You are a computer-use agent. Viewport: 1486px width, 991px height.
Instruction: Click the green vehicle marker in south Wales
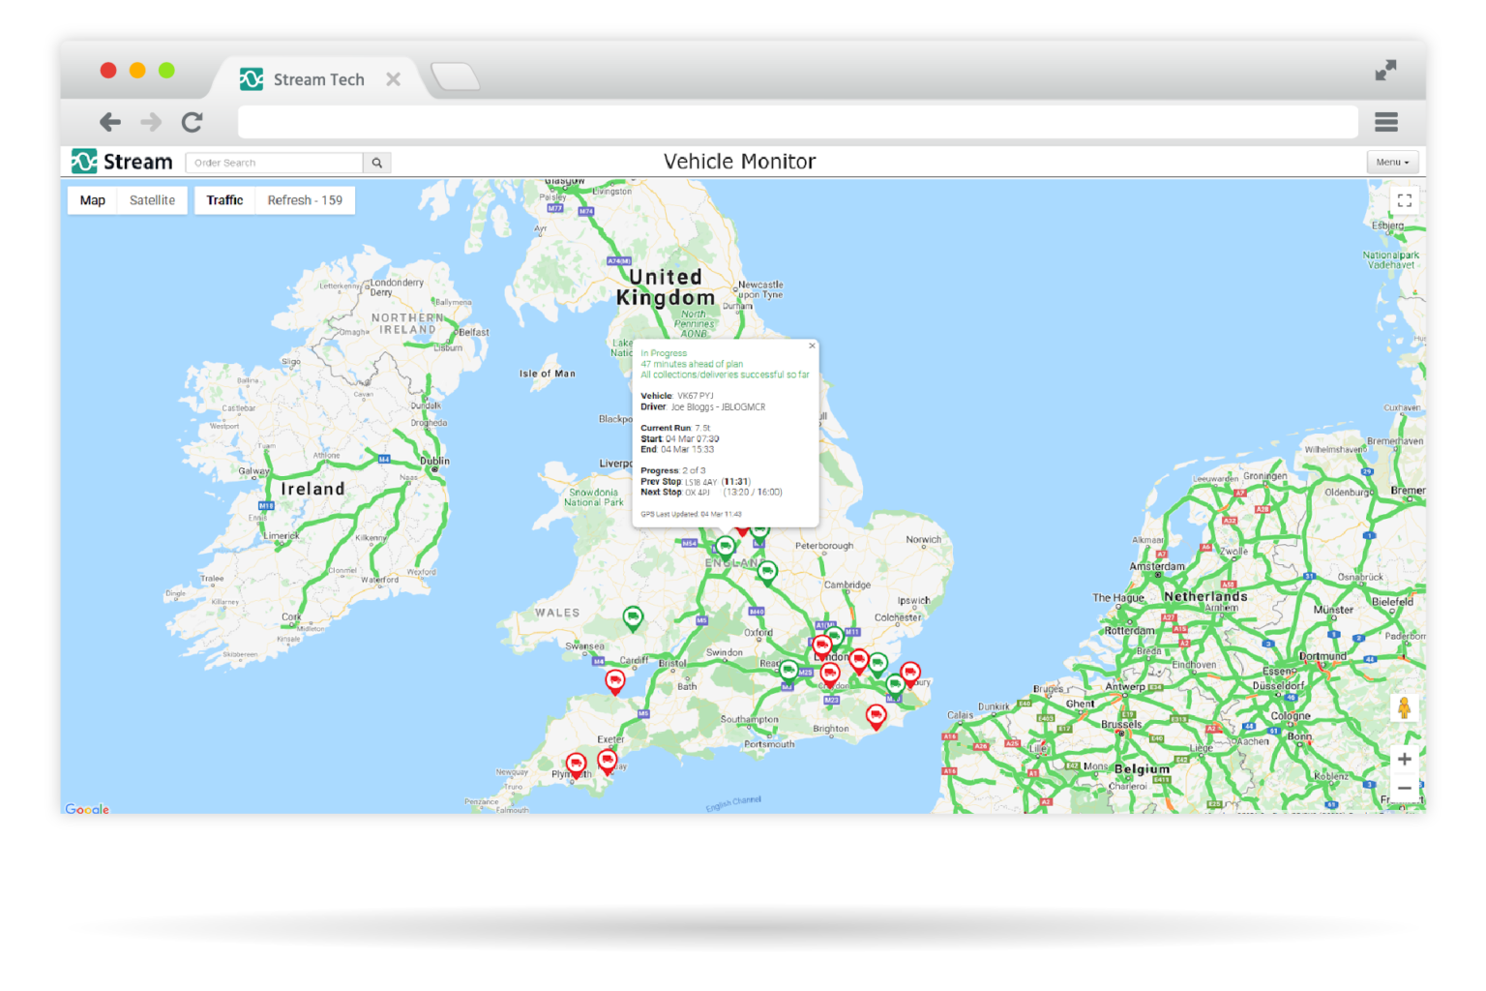pos(633,616)
